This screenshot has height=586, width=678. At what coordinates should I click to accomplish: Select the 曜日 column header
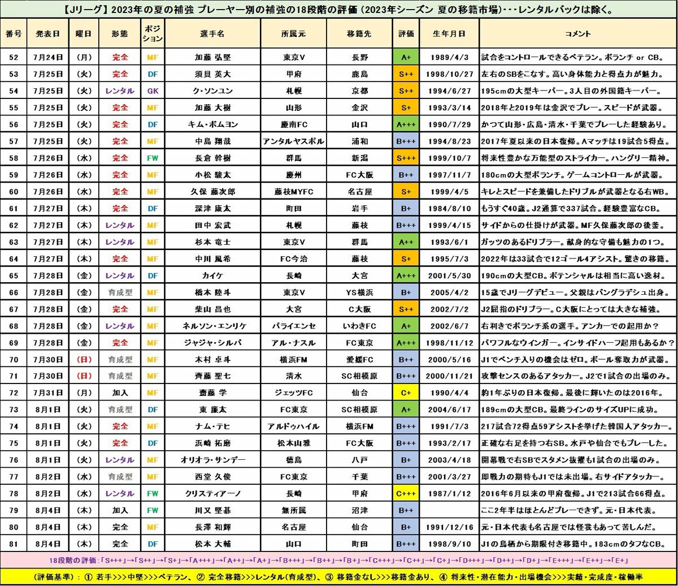coord(84,34)
